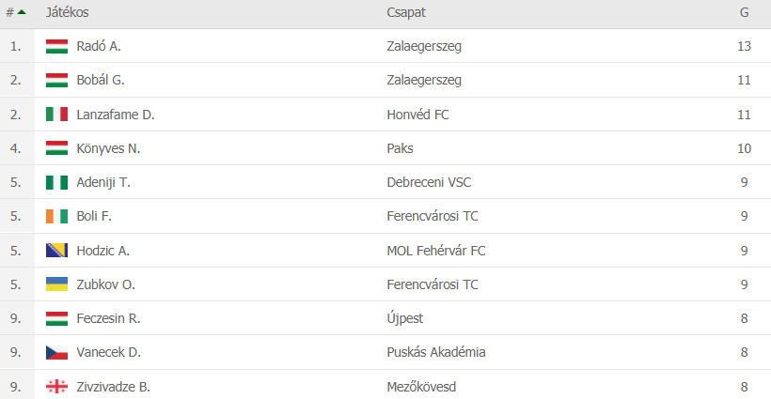Sort by the G goals column header
This screenshot has width=771, height=399.
744,12
